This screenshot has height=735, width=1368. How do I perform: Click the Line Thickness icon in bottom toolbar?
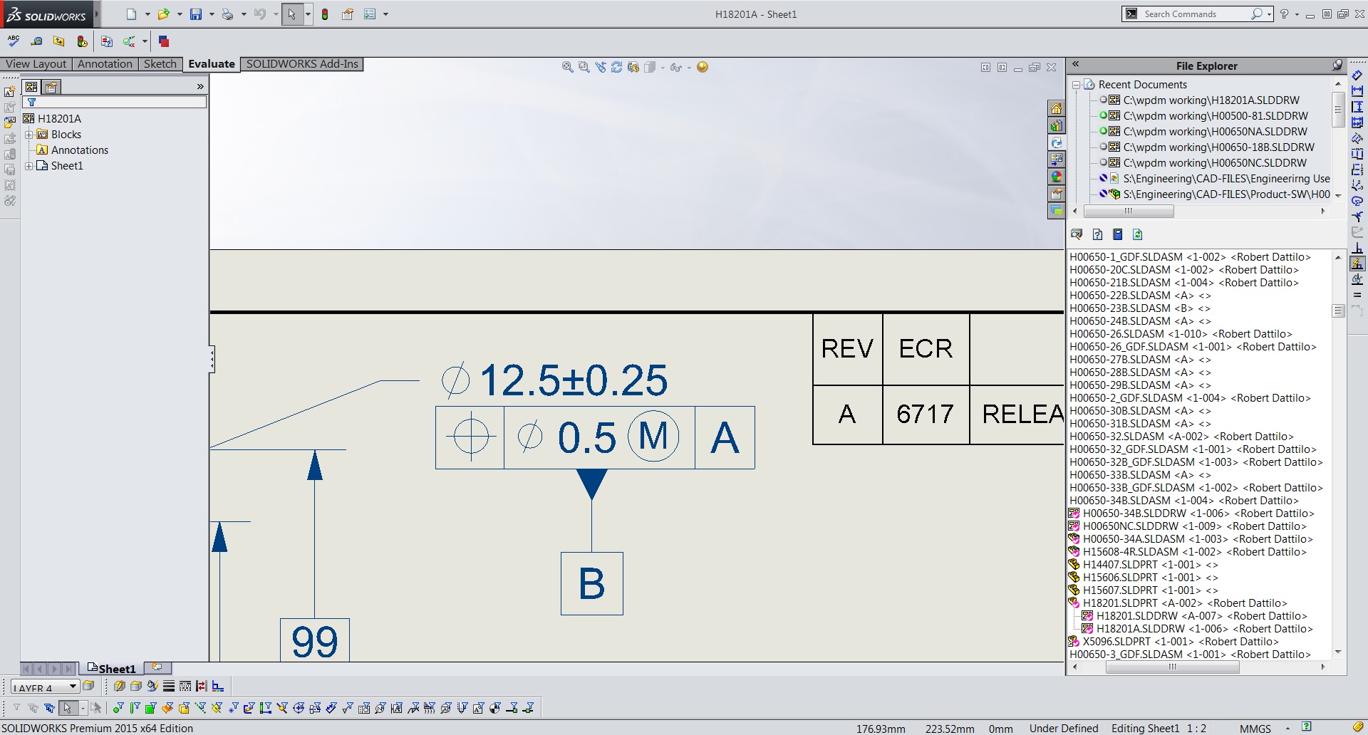[x=169, y=687]
